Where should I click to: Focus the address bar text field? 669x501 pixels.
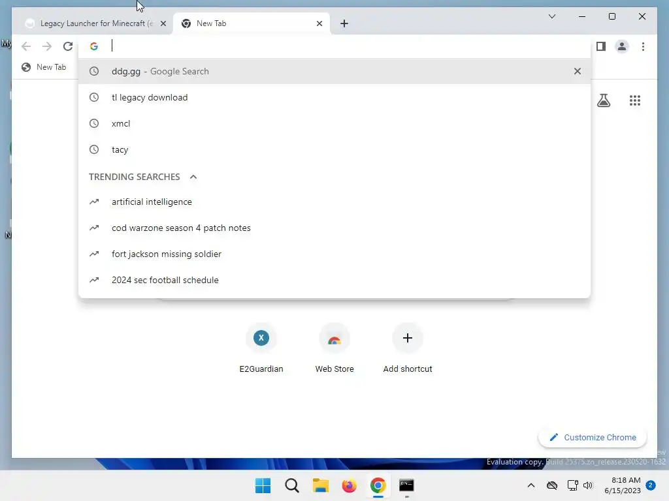(x=334, y=46)
